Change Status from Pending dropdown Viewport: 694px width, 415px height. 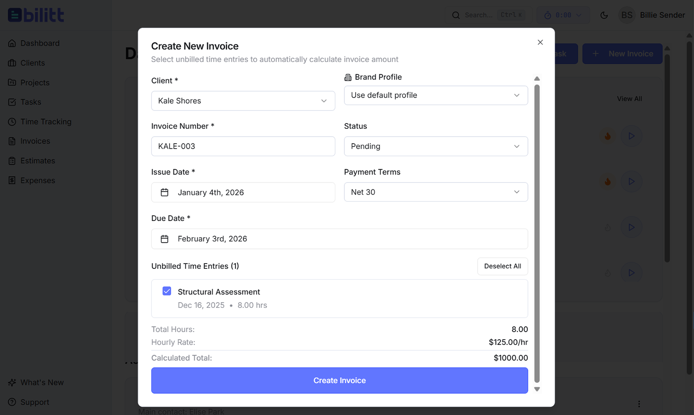[x=435, y=146]
